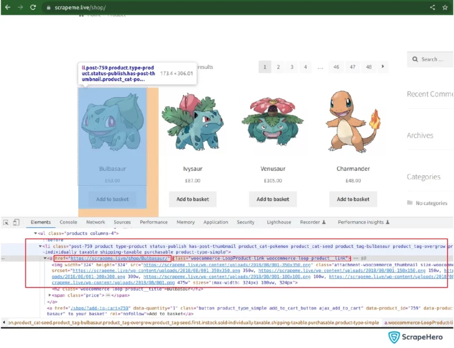Open the Recorder tab
Screen dimensions: 454x348
[x=312, y=222]
